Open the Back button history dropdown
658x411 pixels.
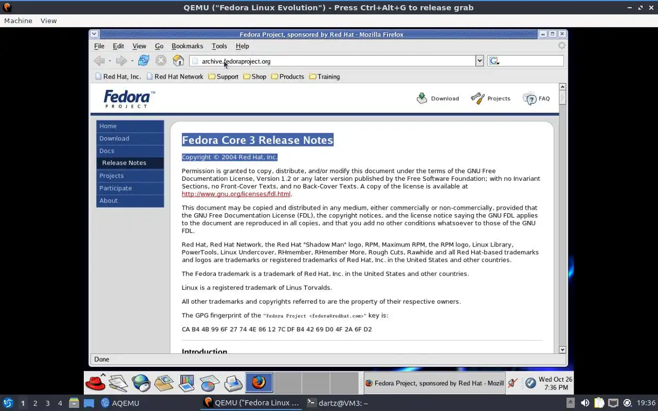pos(109,61)
